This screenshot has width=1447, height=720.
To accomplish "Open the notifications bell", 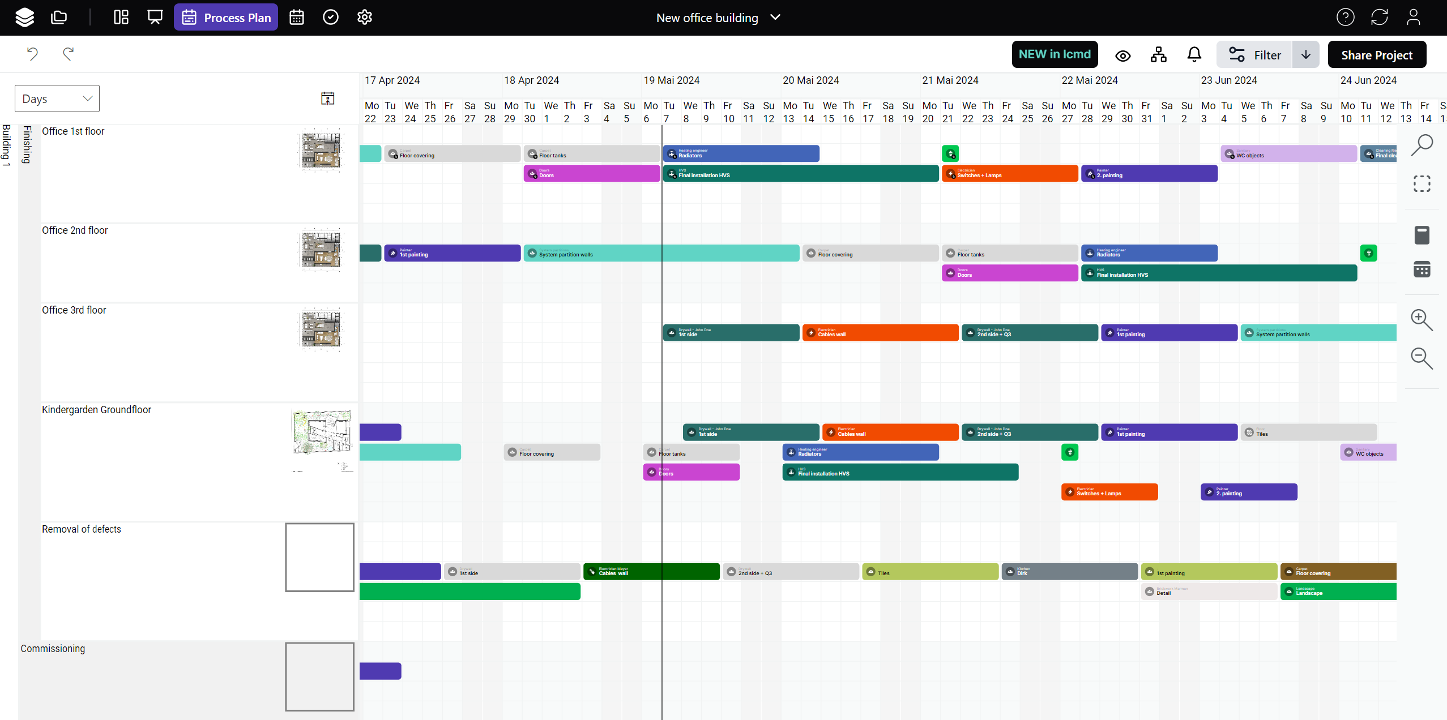I will coord(1194,54).
